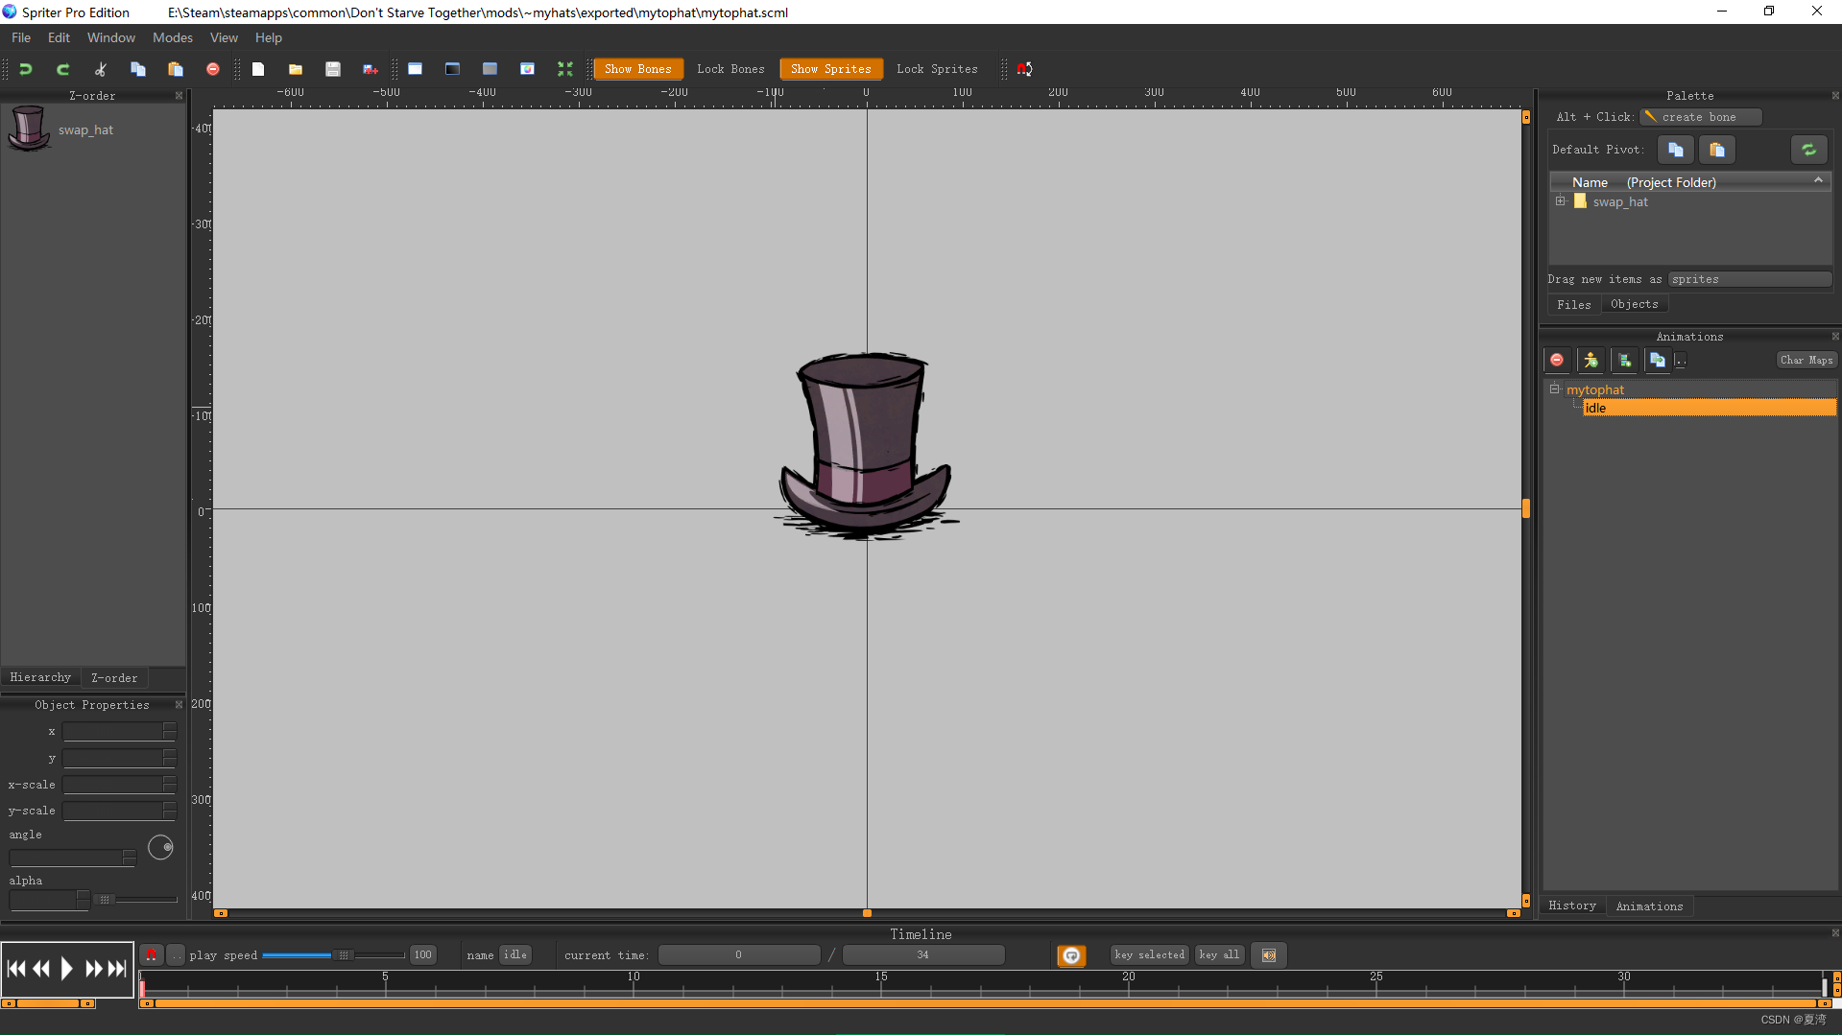The height and width of the screenshot is (1035, 1842).
Task: Close the Z-order panel
Action: pyautogui.click(x=179, y=96)
